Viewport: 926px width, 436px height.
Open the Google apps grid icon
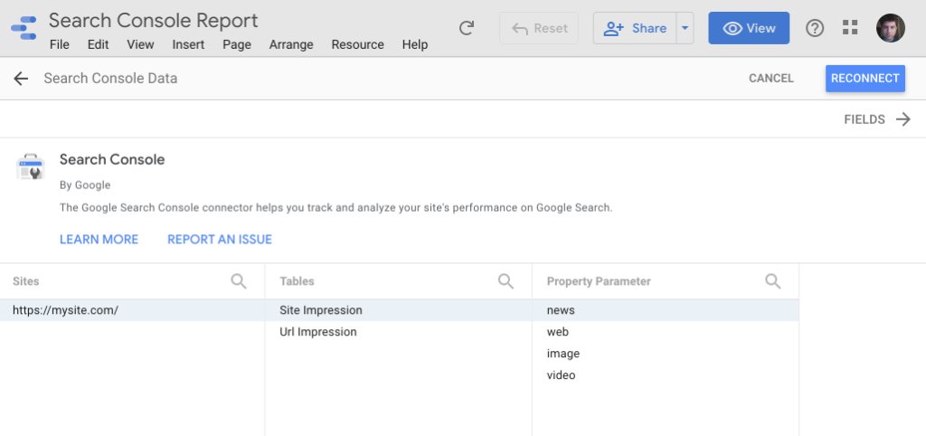(x=850, y=28)
